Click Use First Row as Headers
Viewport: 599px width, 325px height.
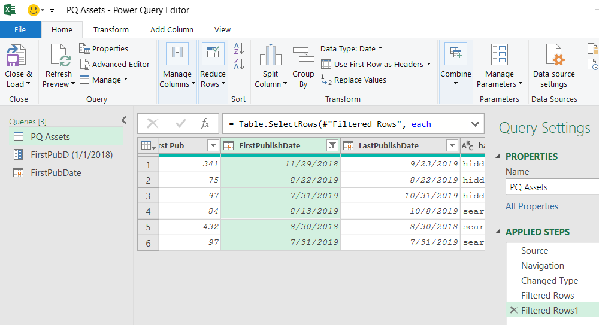click(x=373, y=64)
